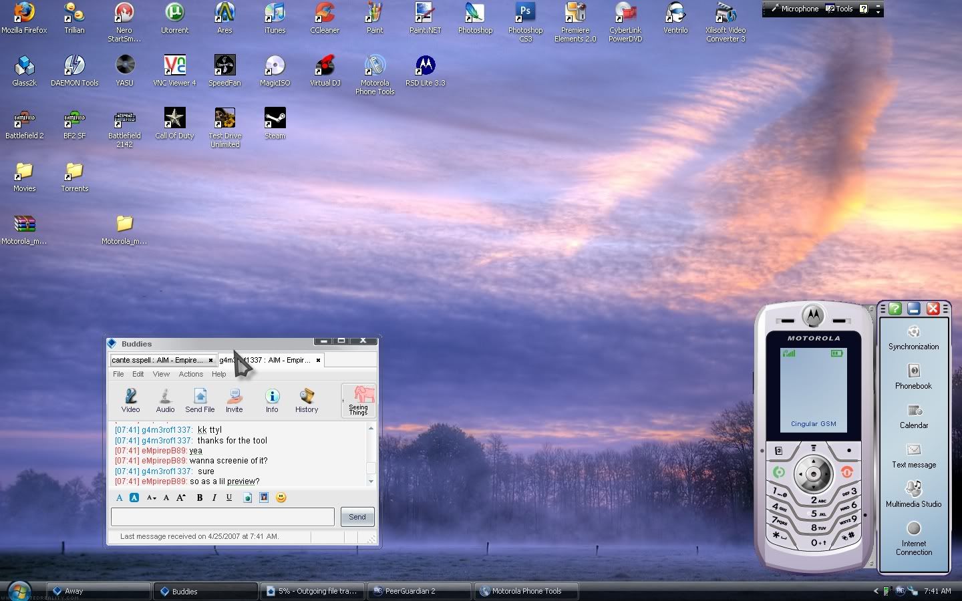
Task: Launch Multimedia Studio from Motorola panel
Action: point(913,494)
